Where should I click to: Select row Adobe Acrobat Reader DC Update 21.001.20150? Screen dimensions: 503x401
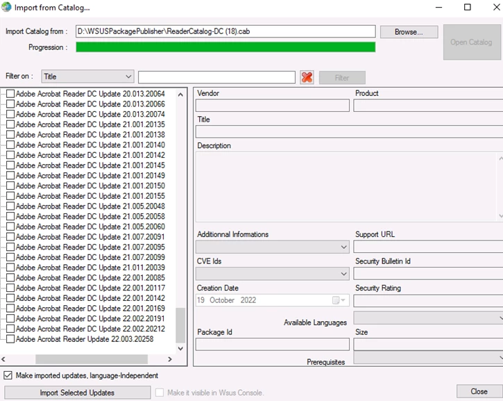click(90, 186)
